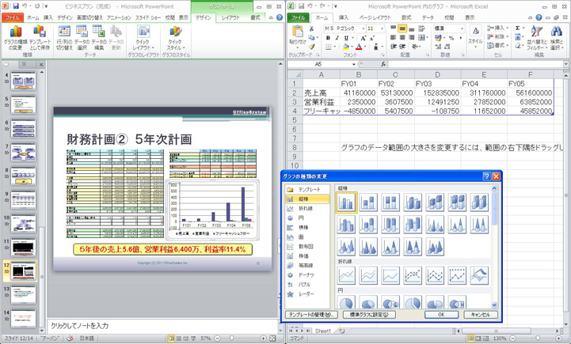Click the Excel red font color swatch
This screenshot has width=571, height=344.
[359, 47]
